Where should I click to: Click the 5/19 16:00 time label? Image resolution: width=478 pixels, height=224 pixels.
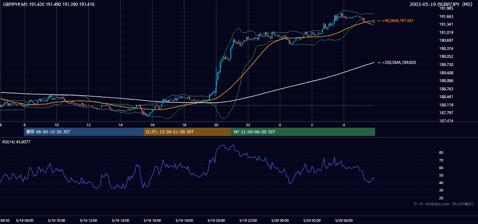152,221
